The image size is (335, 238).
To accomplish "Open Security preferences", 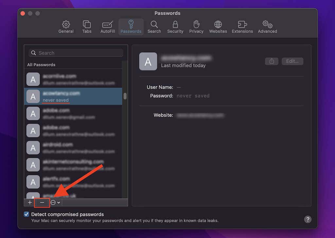I will 175,27.
